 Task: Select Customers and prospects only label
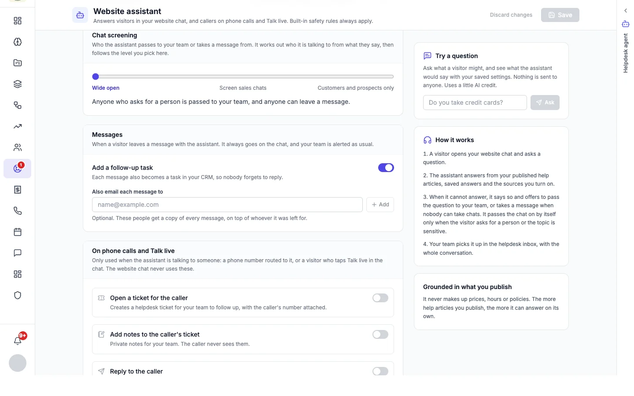coord(356,88)
